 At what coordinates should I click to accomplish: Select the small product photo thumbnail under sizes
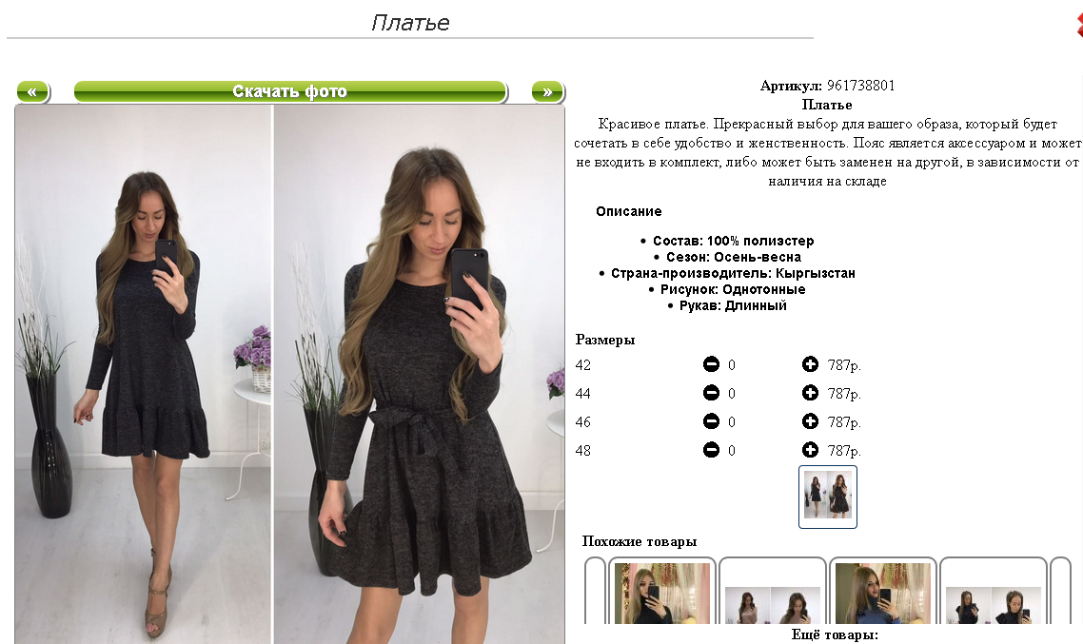[827, 497]
